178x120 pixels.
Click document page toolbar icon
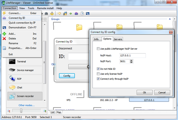pos(82,14)
